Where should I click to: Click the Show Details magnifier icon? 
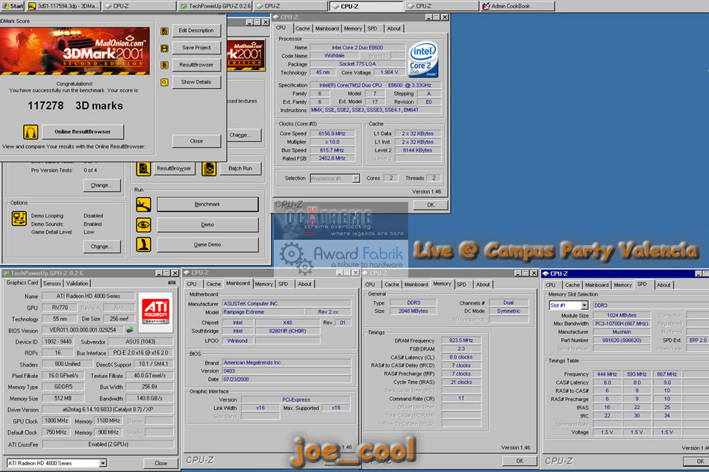(x=164, y=82)
